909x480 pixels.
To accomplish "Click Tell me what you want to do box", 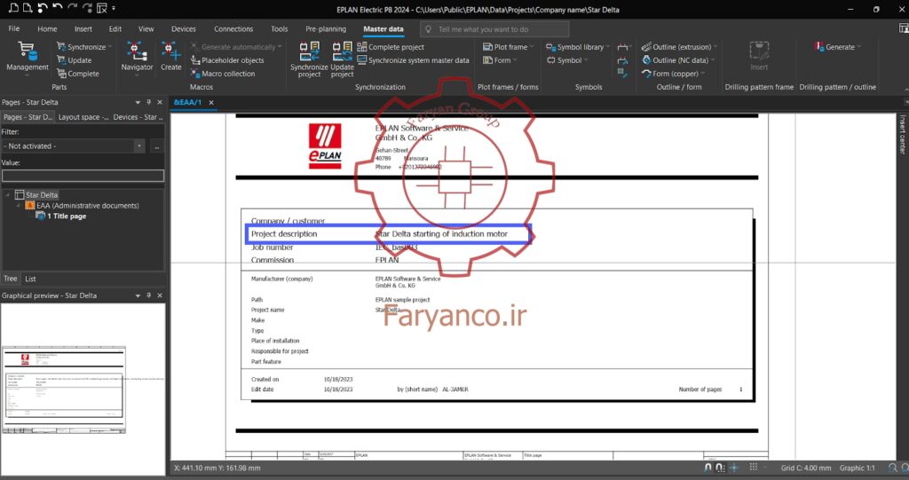I will [x=494, y=29].
